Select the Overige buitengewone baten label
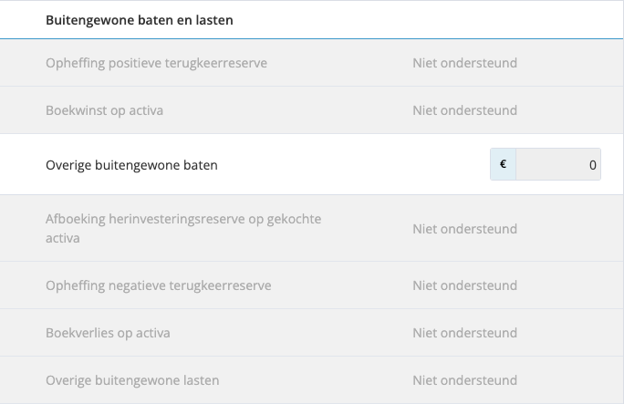 point(131,165)
